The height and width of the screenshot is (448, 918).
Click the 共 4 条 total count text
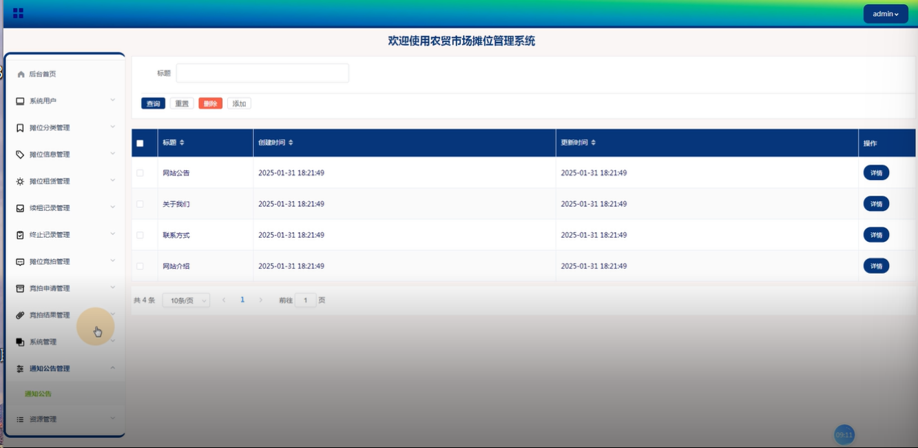click(145, 301)
